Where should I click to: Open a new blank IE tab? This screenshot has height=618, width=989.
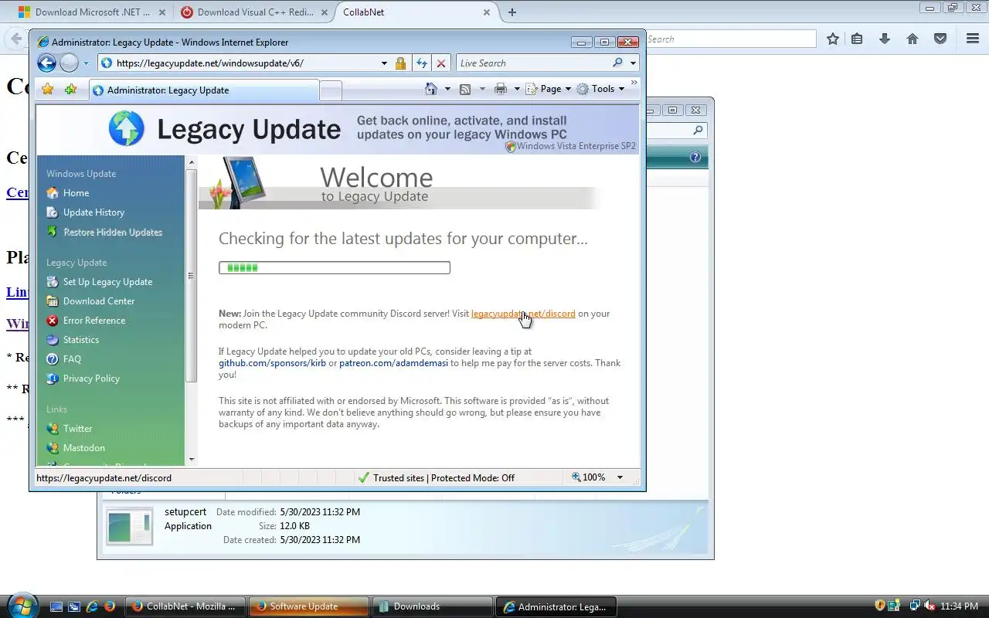(331, 91)
